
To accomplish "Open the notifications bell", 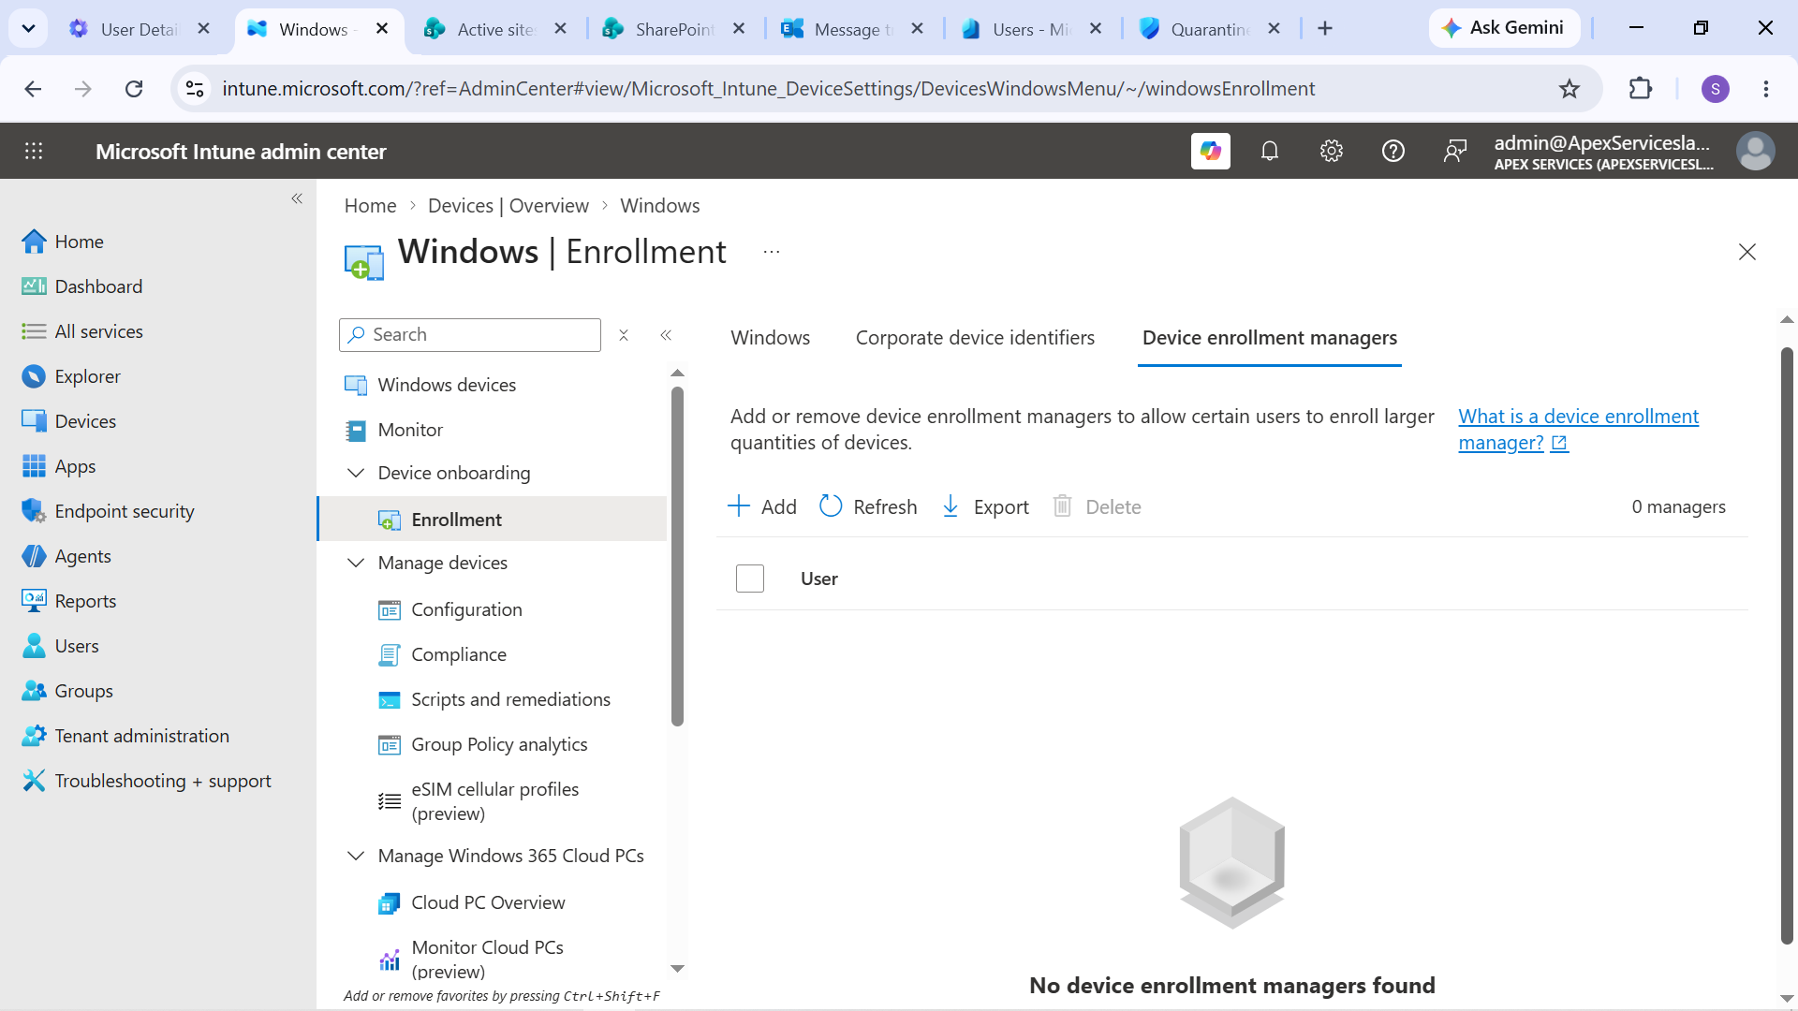I will point(1270,151).
